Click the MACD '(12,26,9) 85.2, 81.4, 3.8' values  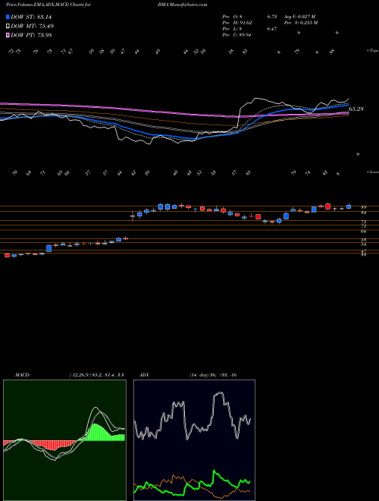point(97,375)
